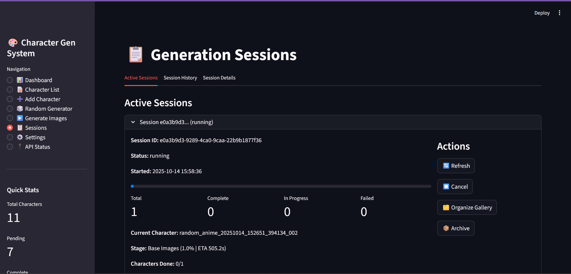Select the Dashboard radio button
Image resolution: width=571 pixels, height=274 pixels.
[10, 80]
